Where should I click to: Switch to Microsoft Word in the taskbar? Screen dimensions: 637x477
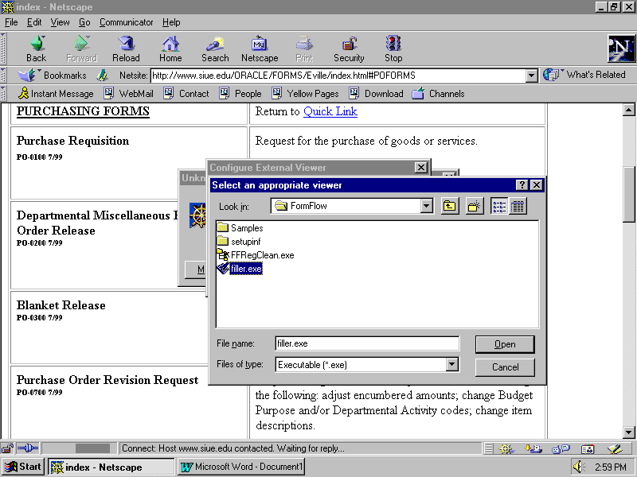241,467
